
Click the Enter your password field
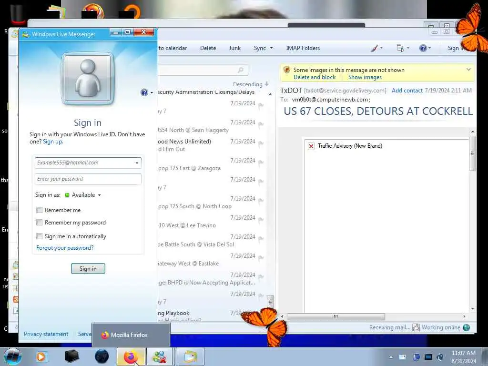pyautogui.click(x=88, y=179)
